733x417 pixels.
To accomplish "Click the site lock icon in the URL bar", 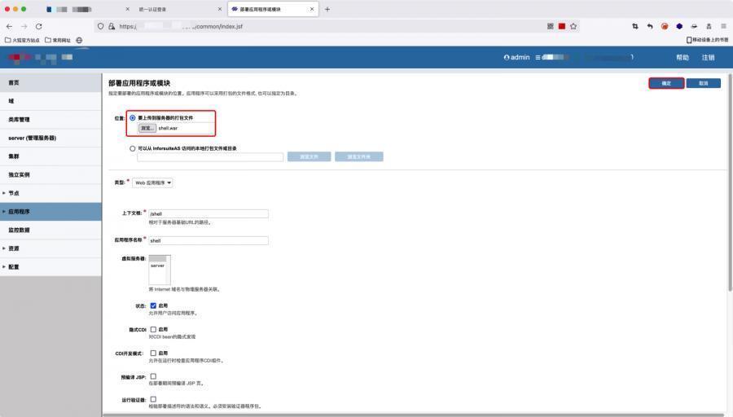I will (x=112, y=26).
